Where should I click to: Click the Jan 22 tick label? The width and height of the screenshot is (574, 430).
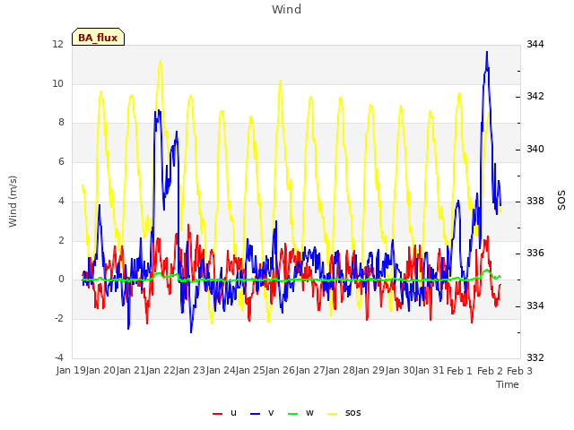point(161,370)
